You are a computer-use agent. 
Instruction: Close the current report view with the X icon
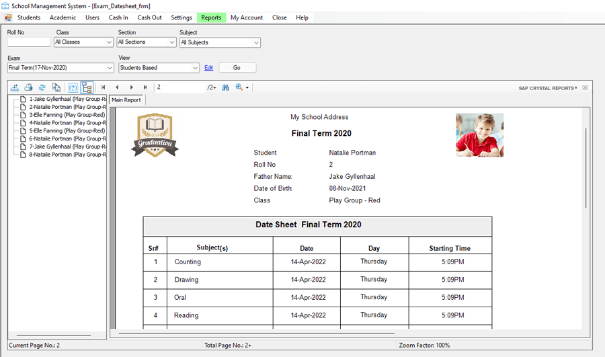[x=585, y=87]
